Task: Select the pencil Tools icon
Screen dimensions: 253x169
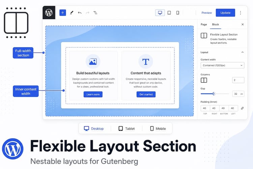Action: click(x=72, y=12)
